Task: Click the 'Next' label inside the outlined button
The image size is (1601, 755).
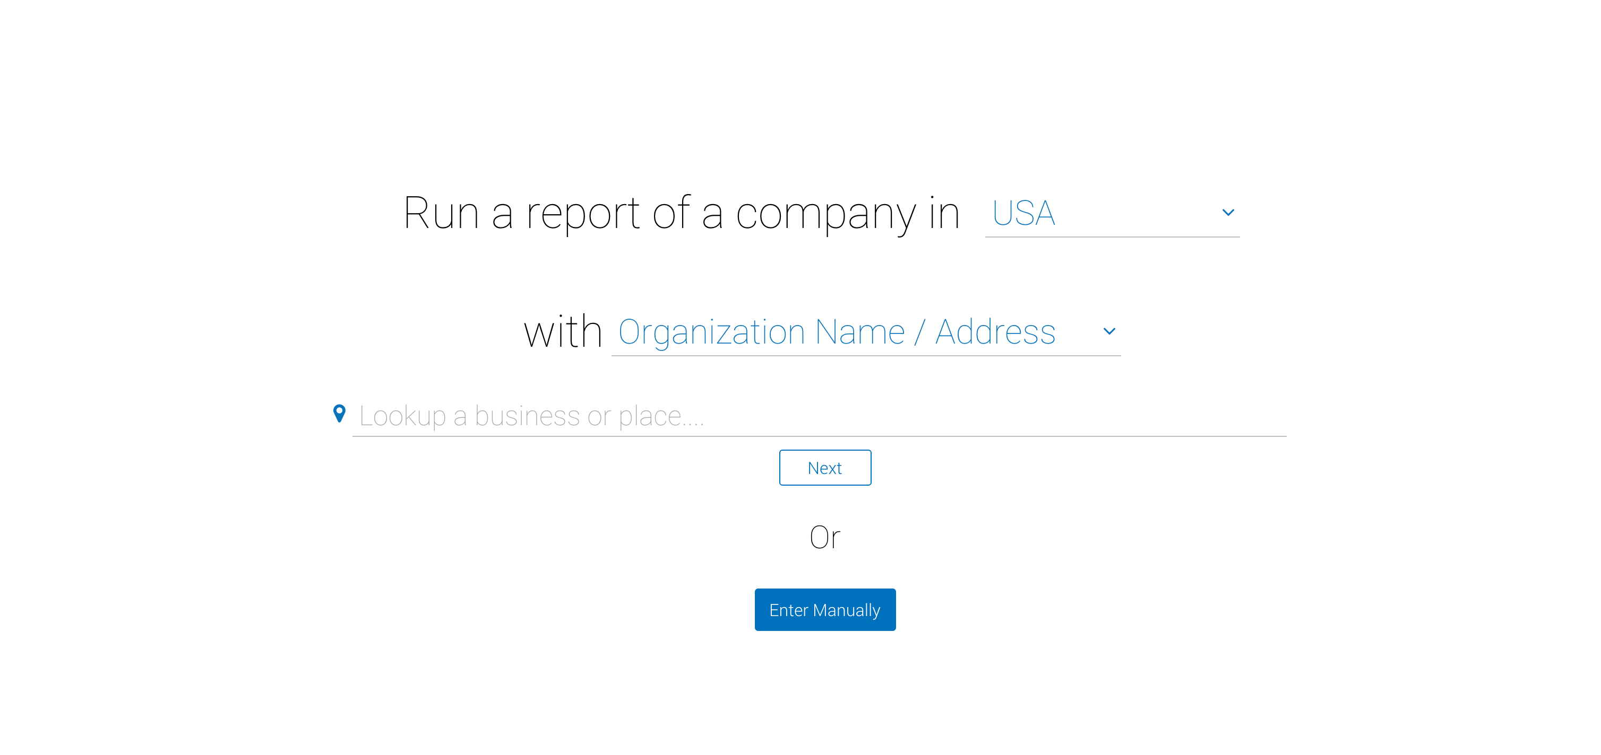Action: [825, 468]
